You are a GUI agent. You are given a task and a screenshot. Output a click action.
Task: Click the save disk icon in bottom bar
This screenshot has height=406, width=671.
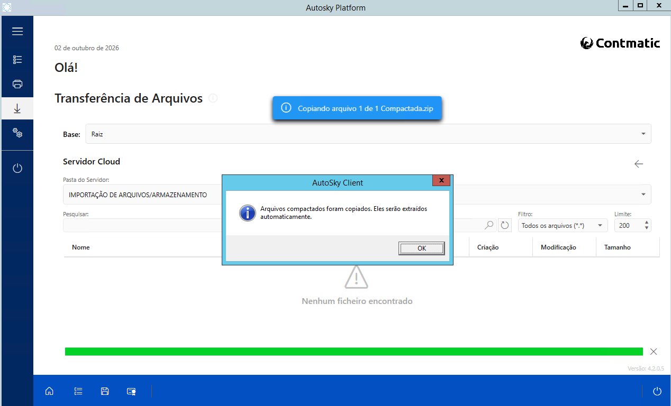(x=105, y=391)
